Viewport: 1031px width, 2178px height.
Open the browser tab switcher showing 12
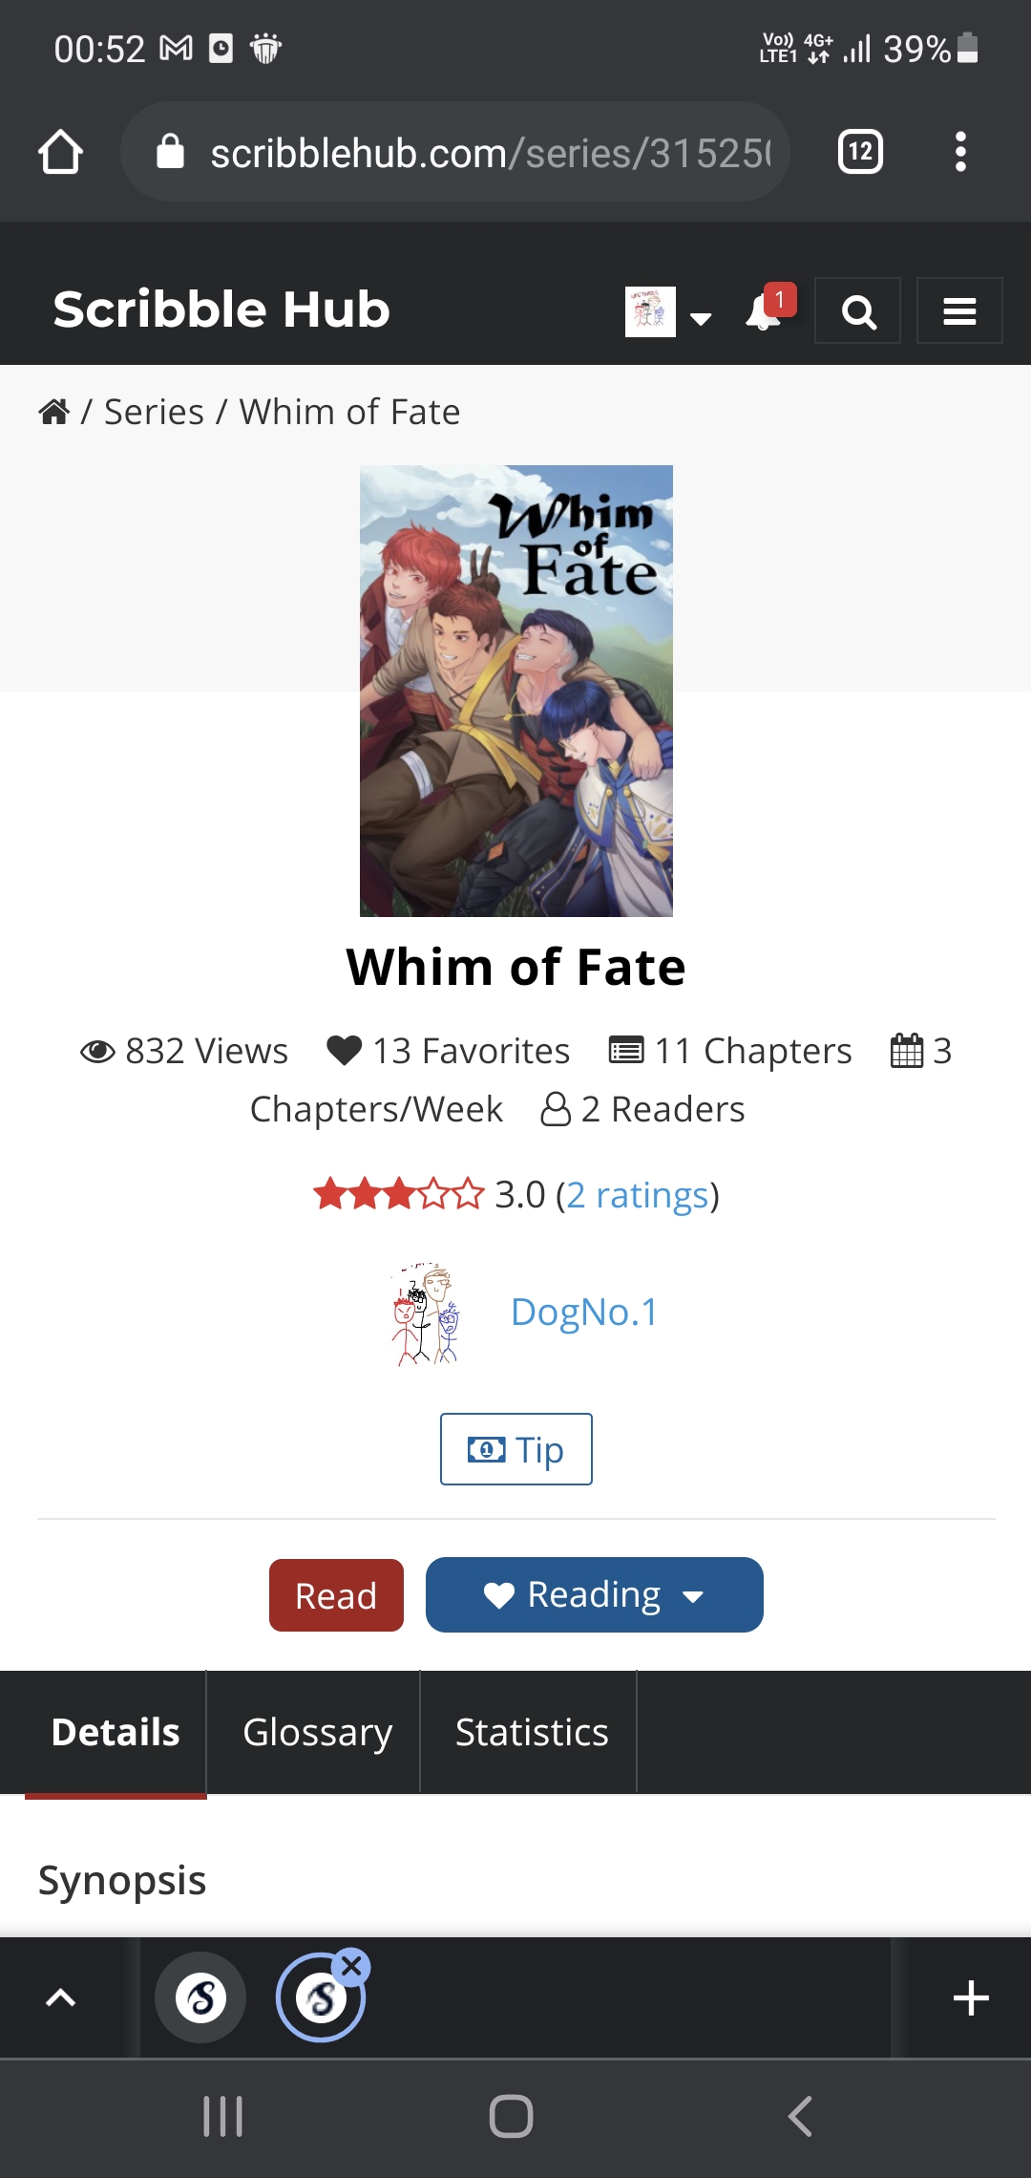(x=860, y=152)
